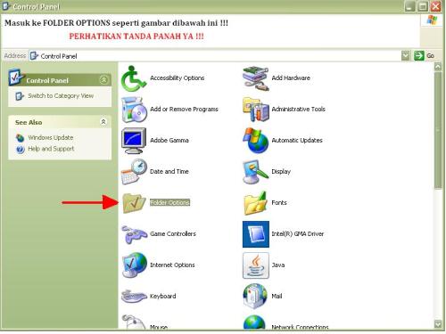This screenshot has width=446, height=334.
Task: Open the Date and Time clock icon
Action: [134, 172]
